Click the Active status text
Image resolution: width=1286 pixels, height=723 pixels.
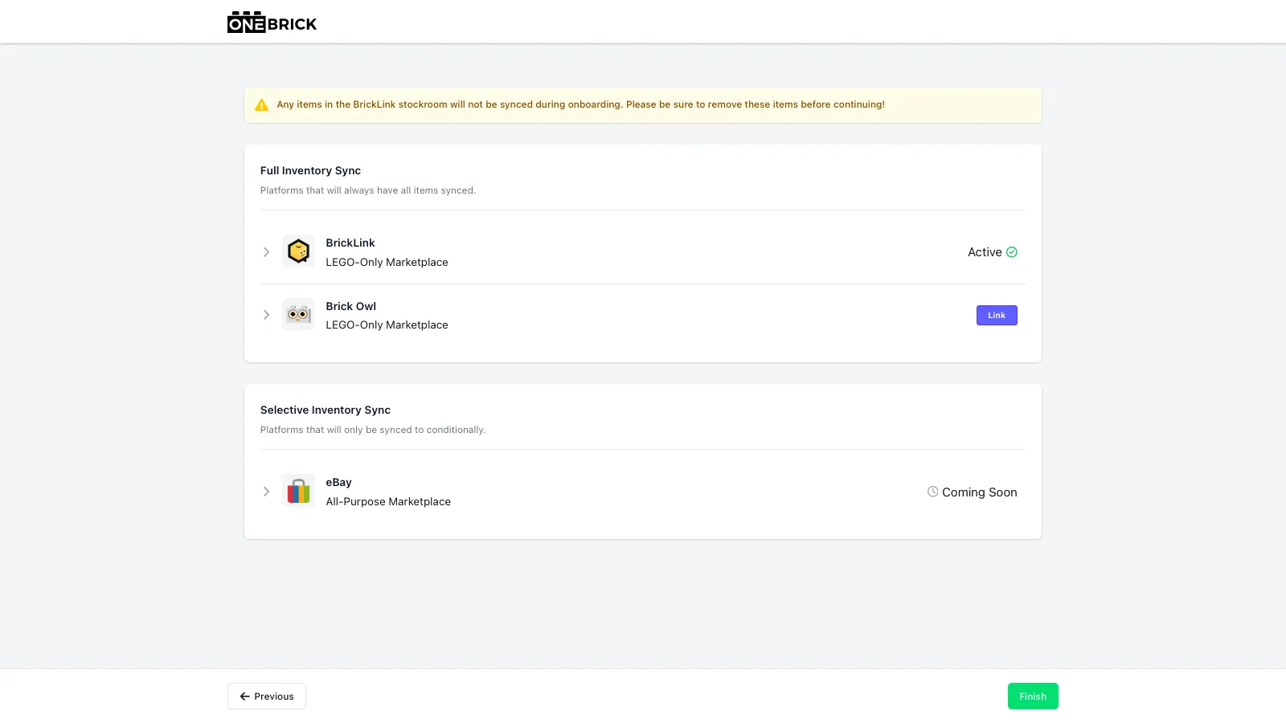(x=985, y=252)
